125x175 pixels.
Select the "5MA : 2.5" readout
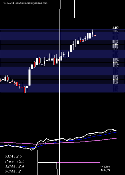13,156
